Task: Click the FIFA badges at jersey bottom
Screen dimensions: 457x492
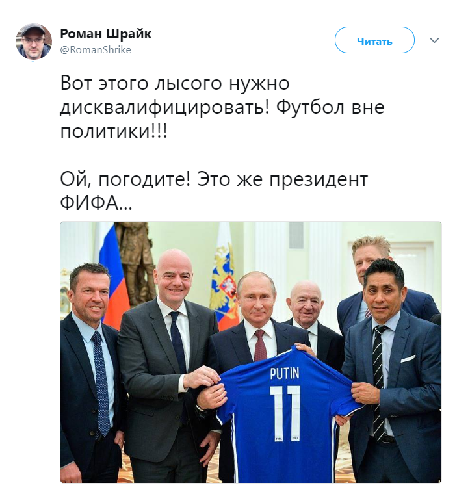Action: 287,437
